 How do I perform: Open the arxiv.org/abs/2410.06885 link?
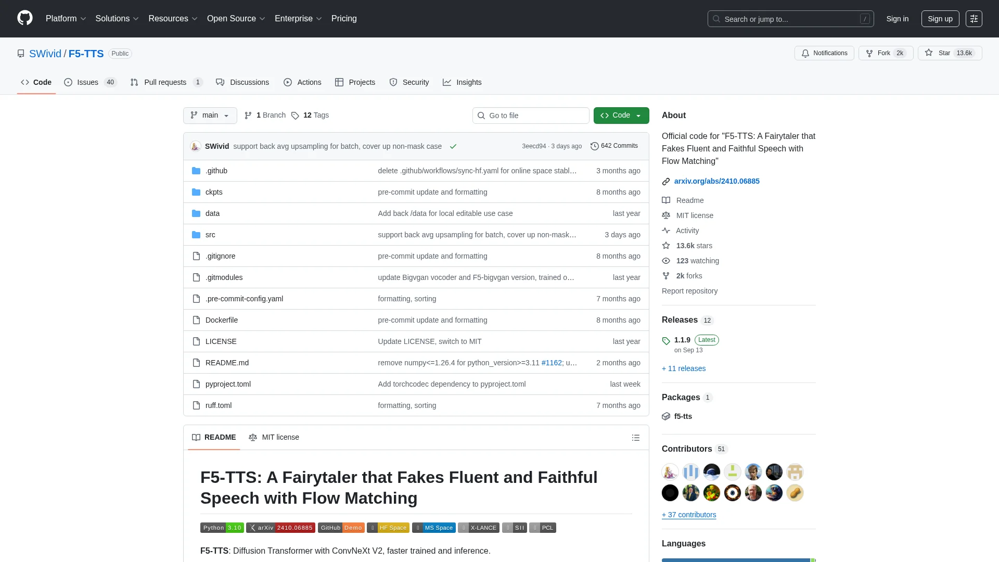(716, 181)
